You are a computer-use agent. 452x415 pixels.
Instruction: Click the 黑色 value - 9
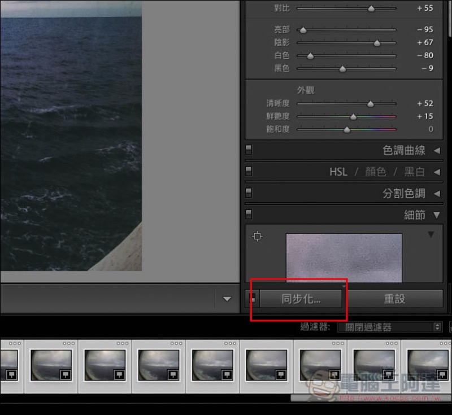pos(427,68)
